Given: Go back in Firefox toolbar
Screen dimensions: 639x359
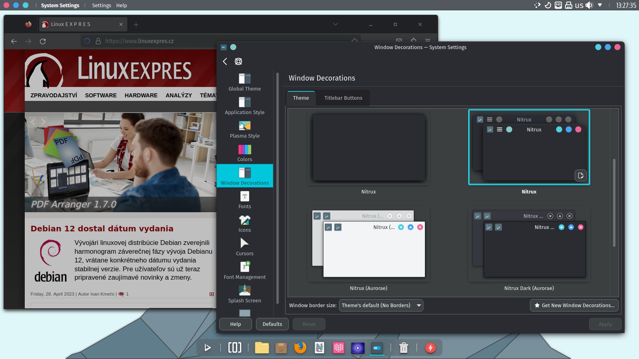Looking at the screenshot, I should pyautogui.click(x=14, y=41).
